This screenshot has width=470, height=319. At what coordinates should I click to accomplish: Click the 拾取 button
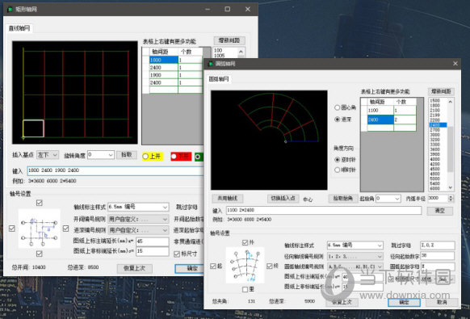point(127,155)
